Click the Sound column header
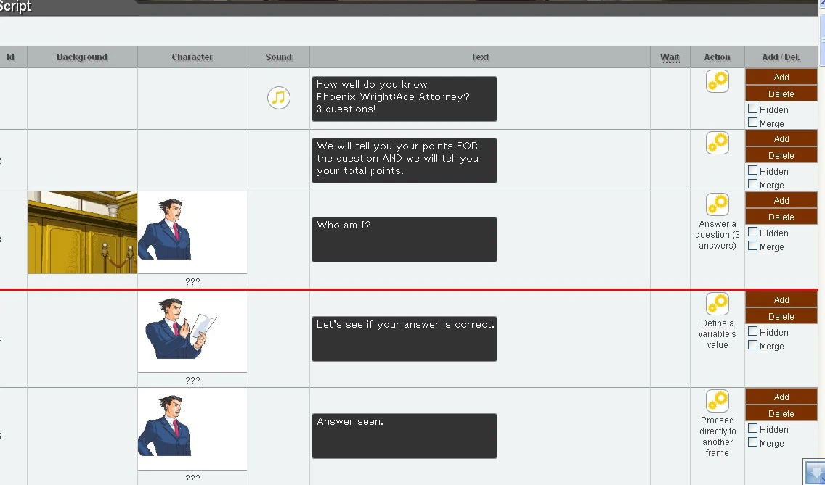 point(278,57)
